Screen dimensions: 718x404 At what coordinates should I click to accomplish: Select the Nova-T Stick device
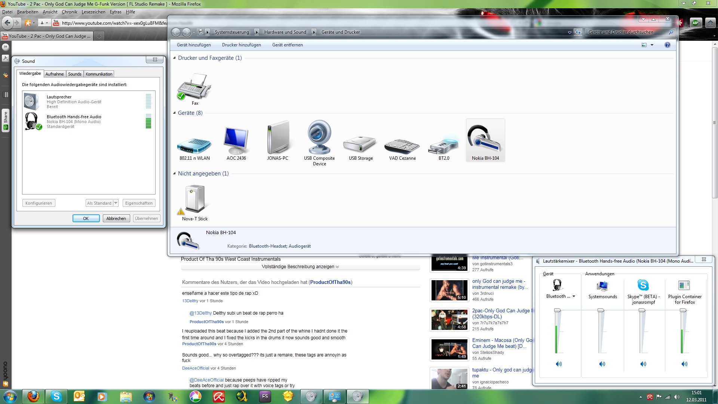tap(194, 200)
